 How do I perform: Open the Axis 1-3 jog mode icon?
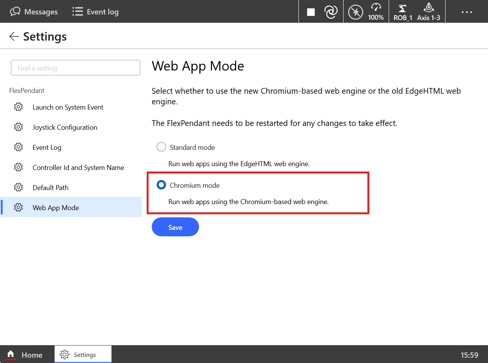428,12
